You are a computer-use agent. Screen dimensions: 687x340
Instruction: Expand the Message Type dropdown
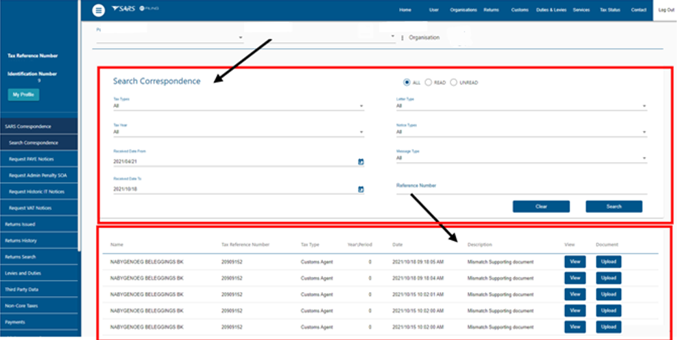(521, 158)
